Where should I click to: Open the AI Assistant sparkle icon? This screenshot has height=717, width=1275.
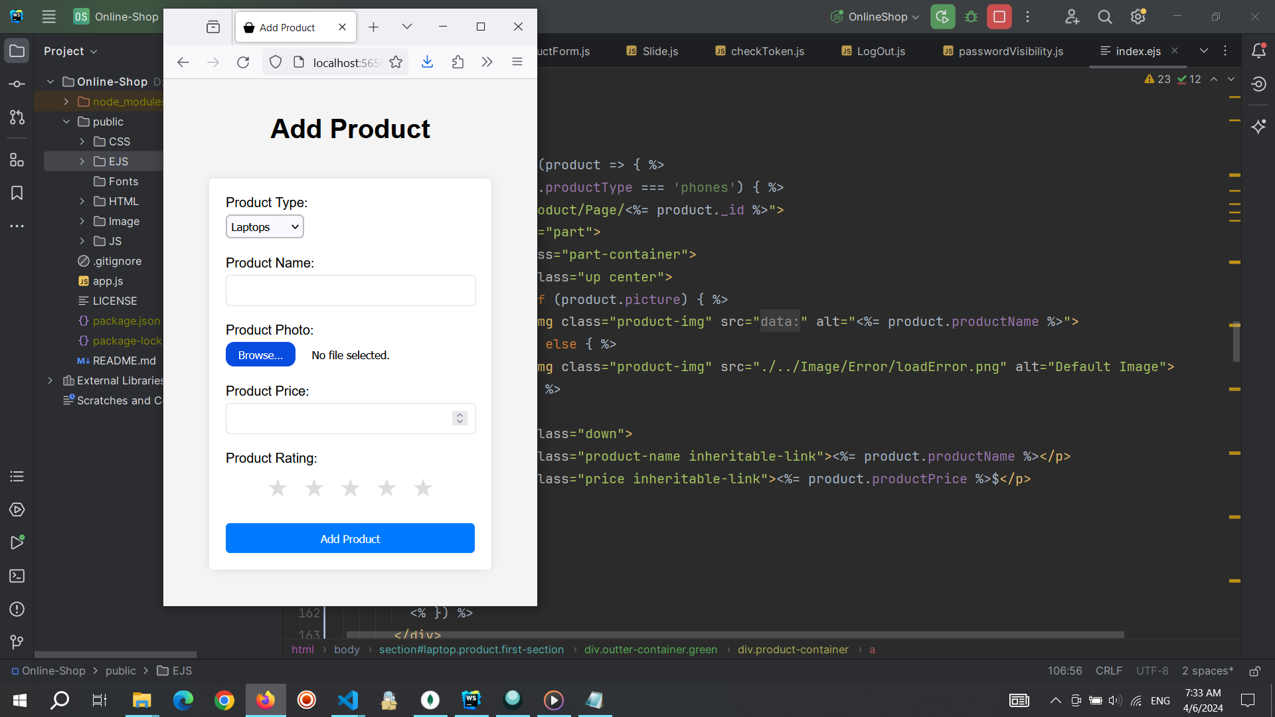pos(1258,126)
